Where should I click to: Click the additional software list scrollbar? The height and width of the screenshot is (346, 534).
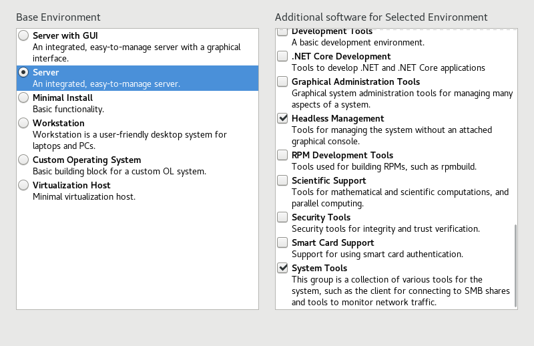point(515,266)
